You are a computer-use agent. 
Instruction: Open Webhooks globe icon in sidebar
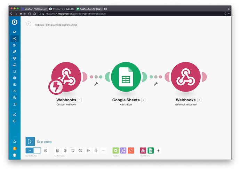tap(15, 58)
